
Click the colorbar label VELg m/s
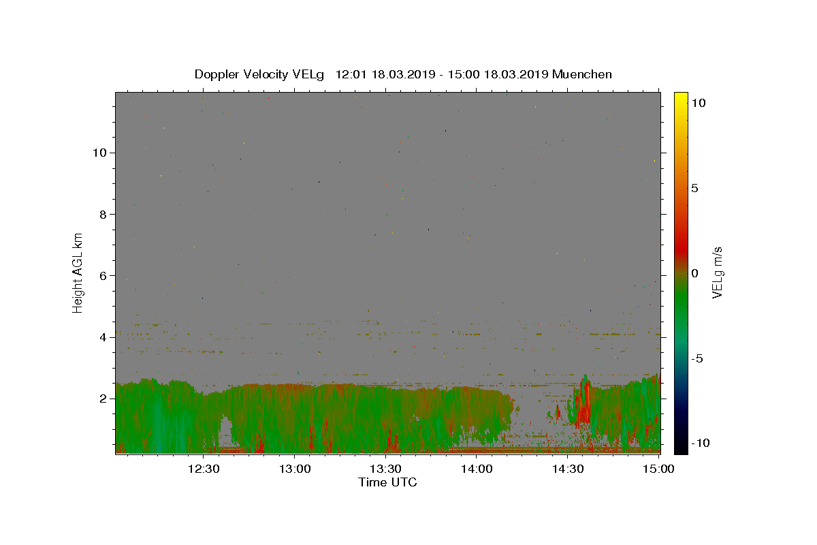[717, 272]
